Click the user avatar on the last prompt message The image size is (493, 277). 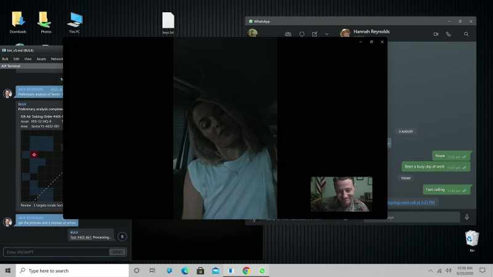coord(7,222)
